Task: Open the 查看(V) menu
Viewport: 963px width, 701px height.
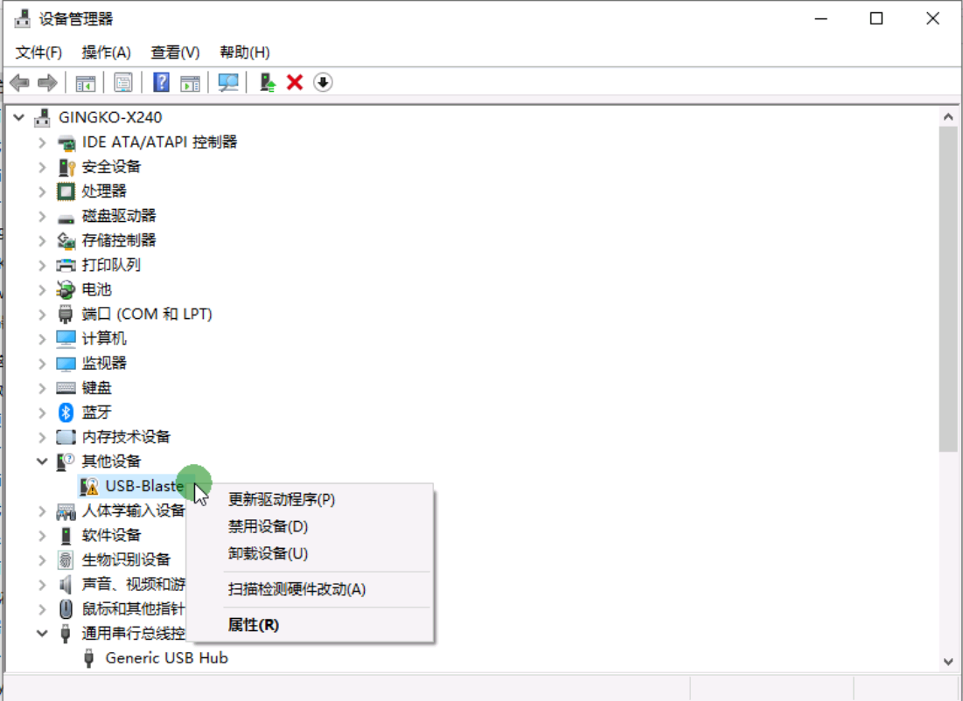Action: pyautogui.click(x=175, y=52)
